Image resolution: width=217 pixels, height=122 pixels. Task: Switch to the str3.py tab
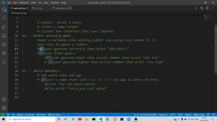[x=39, y=8]
